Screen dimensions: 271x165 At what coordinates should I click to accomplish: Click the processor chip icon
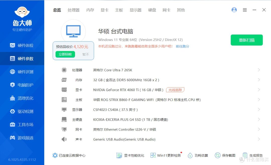point(64,70)
